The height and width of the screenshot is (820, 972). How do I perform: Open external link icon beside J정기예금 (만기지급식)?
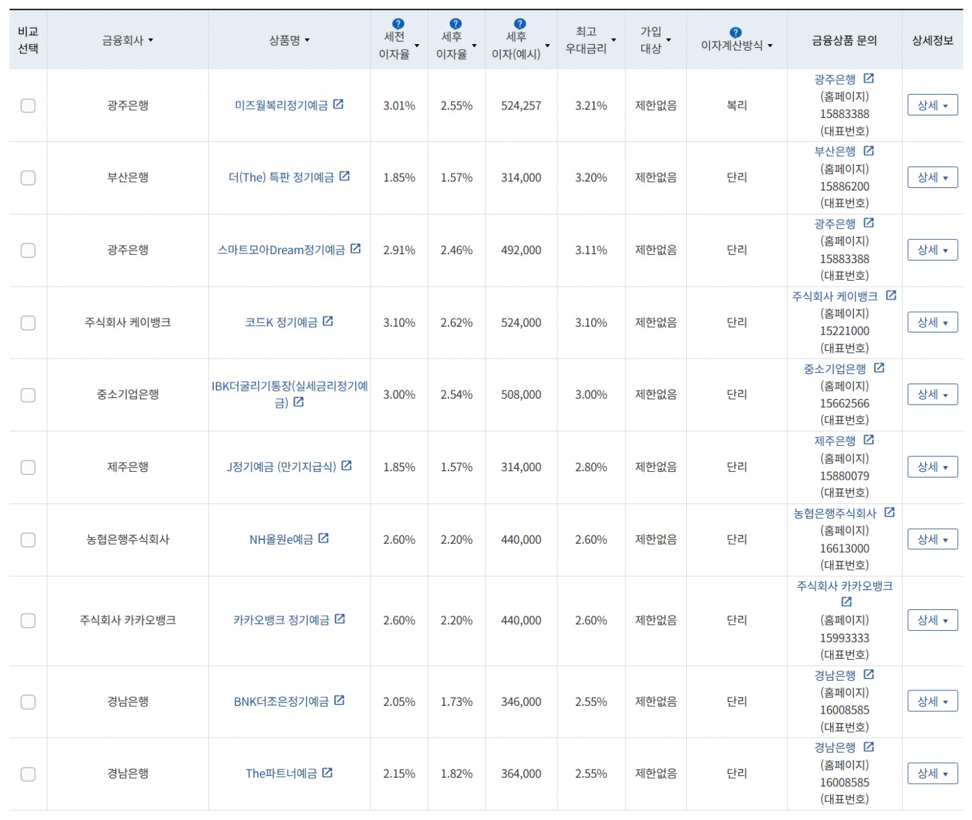tap(347, 466)
